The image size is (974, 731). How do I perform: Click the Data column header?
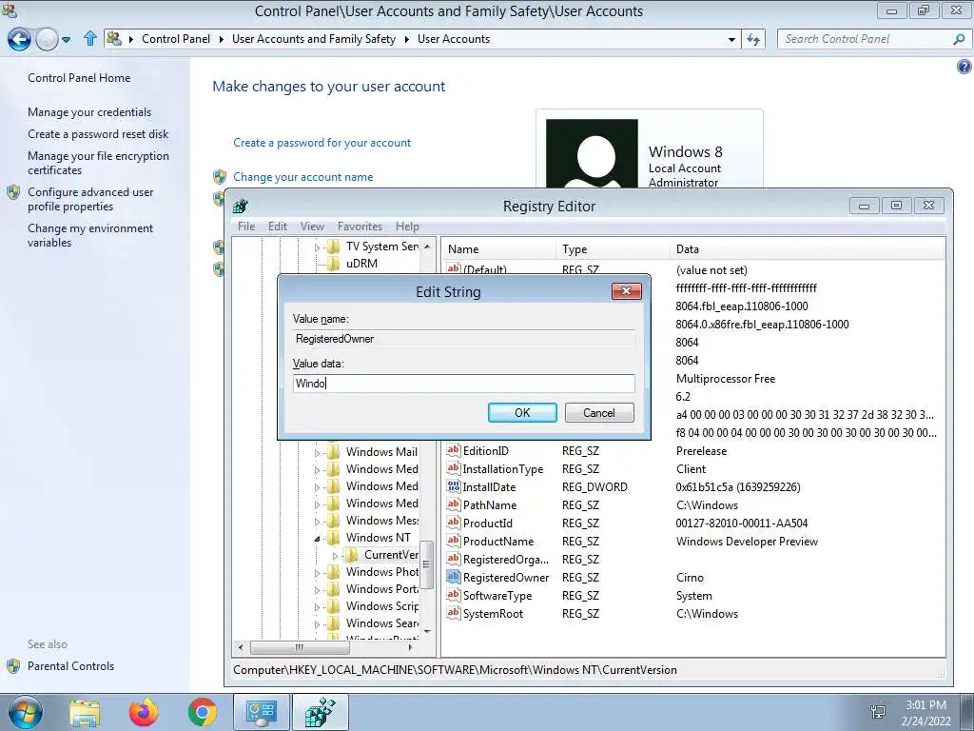tap(808, 249)
